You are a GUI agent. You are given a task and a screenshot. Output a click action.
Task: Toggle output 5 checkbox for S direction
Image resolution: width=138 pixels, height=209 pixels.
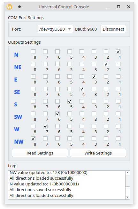70,101
